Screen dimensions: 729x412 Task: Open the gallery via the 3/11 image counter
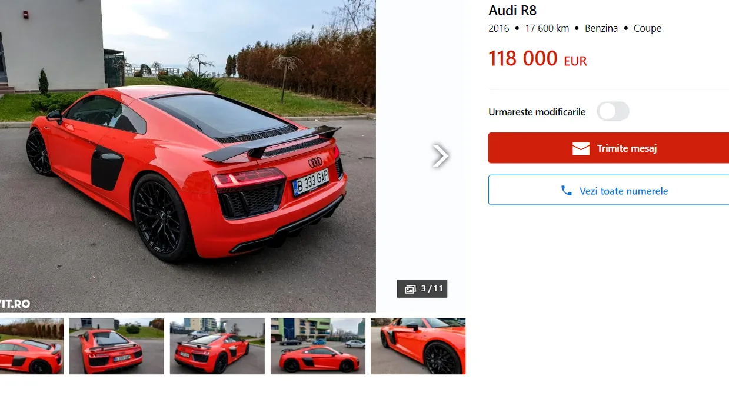tap(422, 288)
